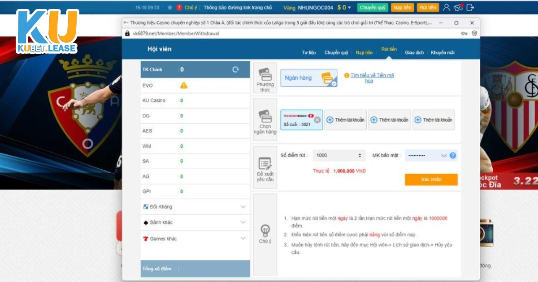Image resolution: width=538 pixels, height=282 pixels.
Task: Refresh the TK Chính balance
Action: 235,69
